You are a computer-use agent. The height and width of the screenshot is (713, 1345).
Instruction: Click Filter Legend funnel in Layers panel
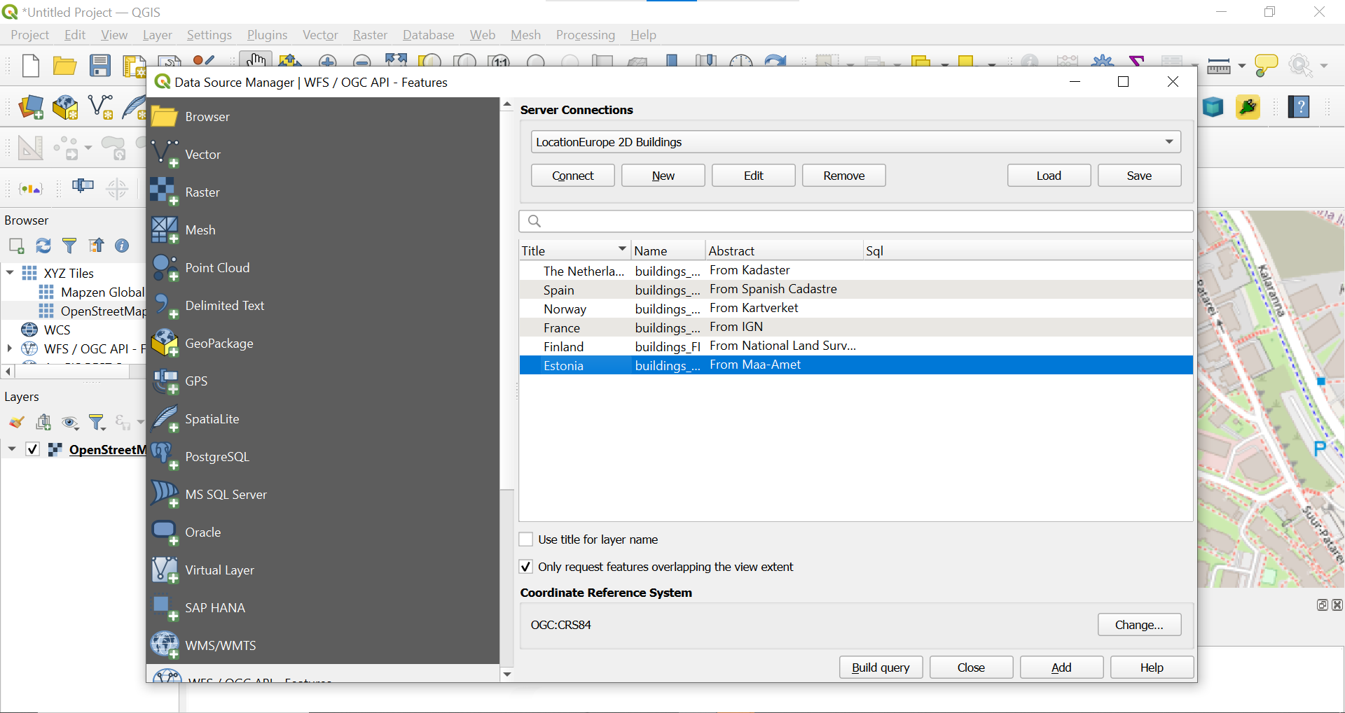coord(97,422)
